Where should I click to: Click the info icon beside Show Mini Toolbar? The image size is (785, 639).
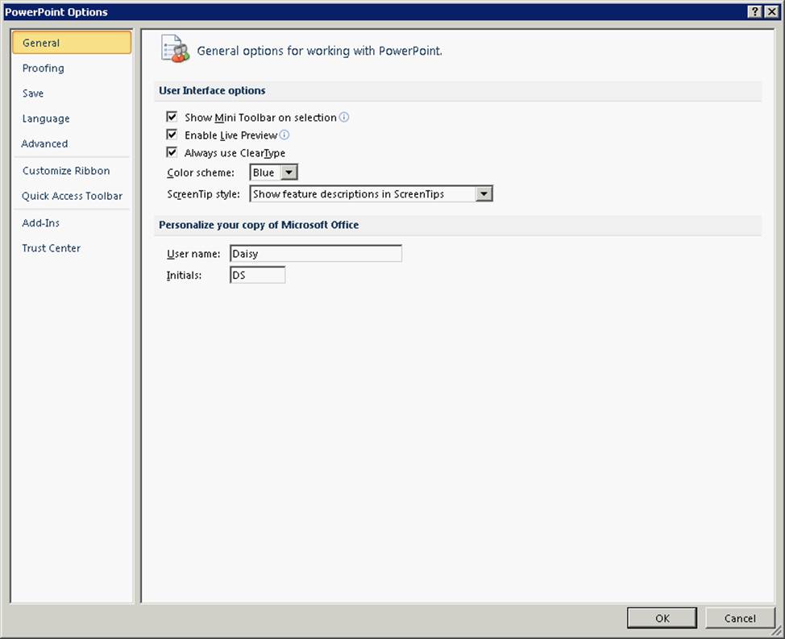(x=344, y=117)
